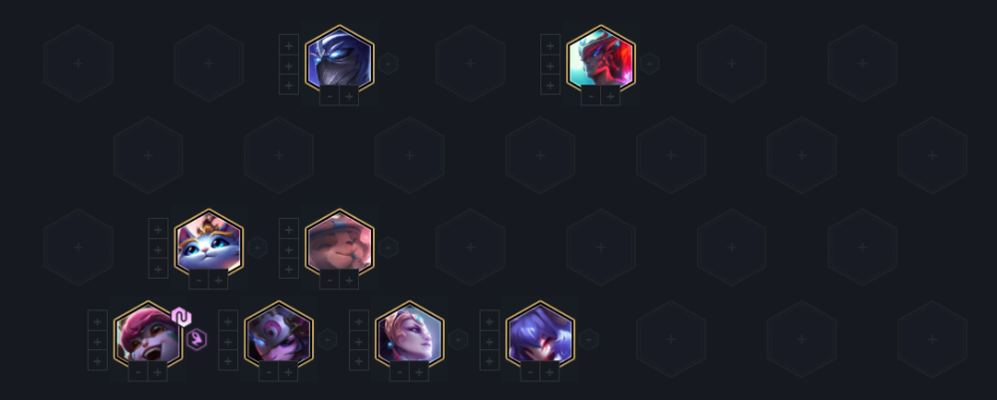Select the pink-haired laughing champion portrait

click(x=149, y=336)
